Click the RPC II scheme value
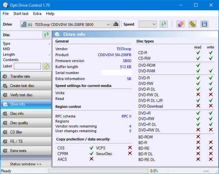Image resolution: width=219 pixels, height=174 pixels. click(x=126, y=116)
